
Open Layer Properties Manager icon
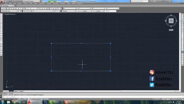tap(24, 11)
